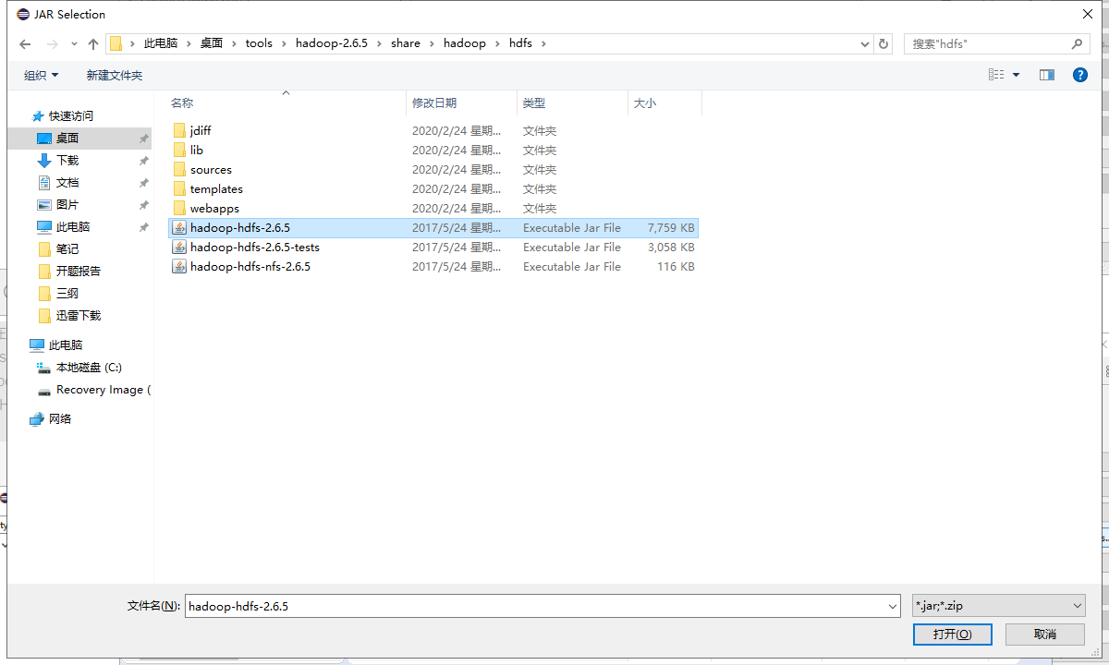Screen dimensions: 1109x665
Task: Dismiss dialog with 取消 button
Action: tap(1045, 635)
